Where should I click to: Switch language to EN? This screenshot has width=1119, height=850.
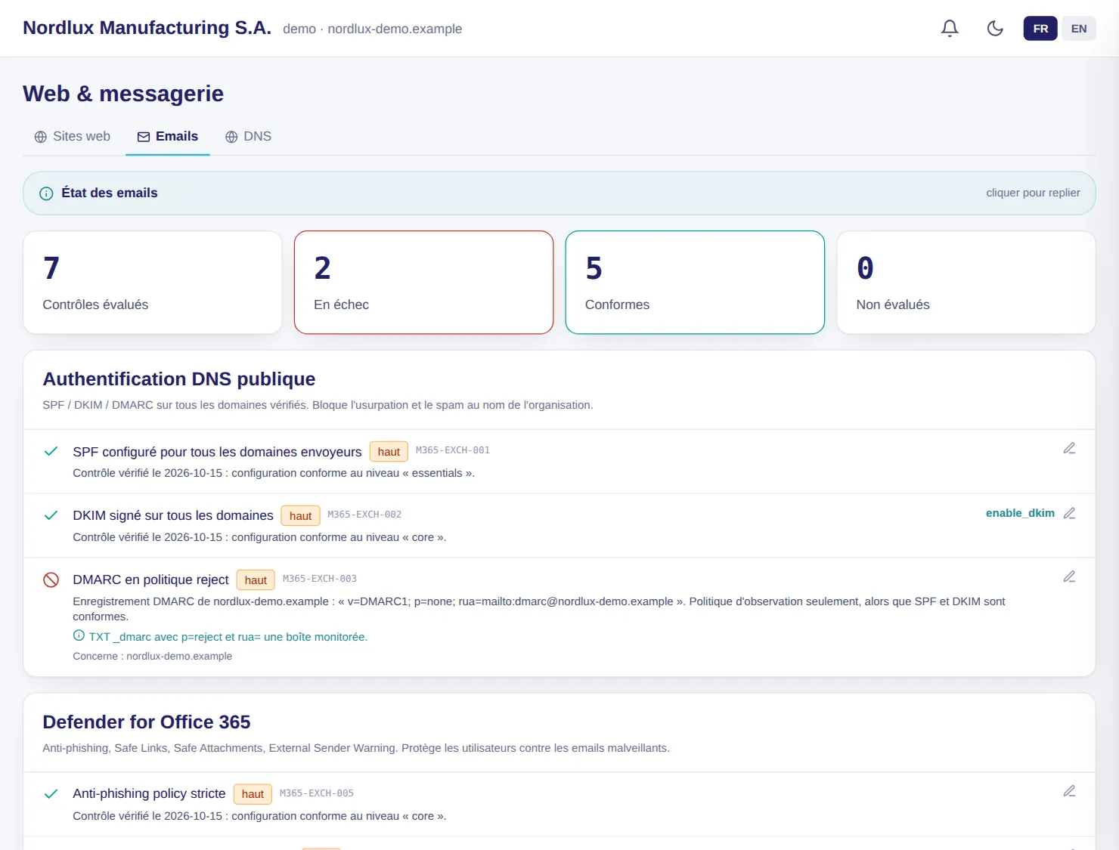pos(1079,29)
